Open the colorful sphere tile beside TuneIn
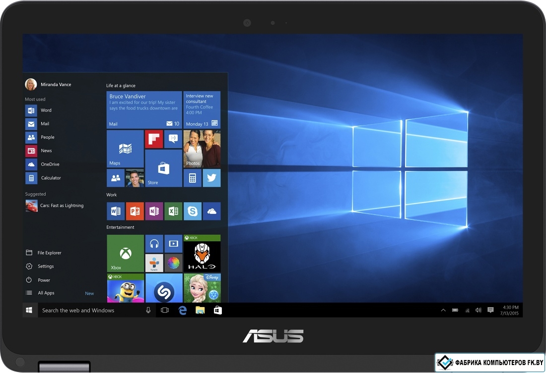Image resolution: width=546 pixels, height=373 pixels. [x=173, y=263]
